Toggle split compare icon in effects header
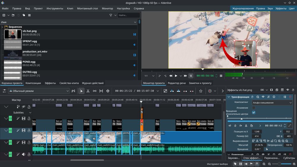 (x=282, y=90)
